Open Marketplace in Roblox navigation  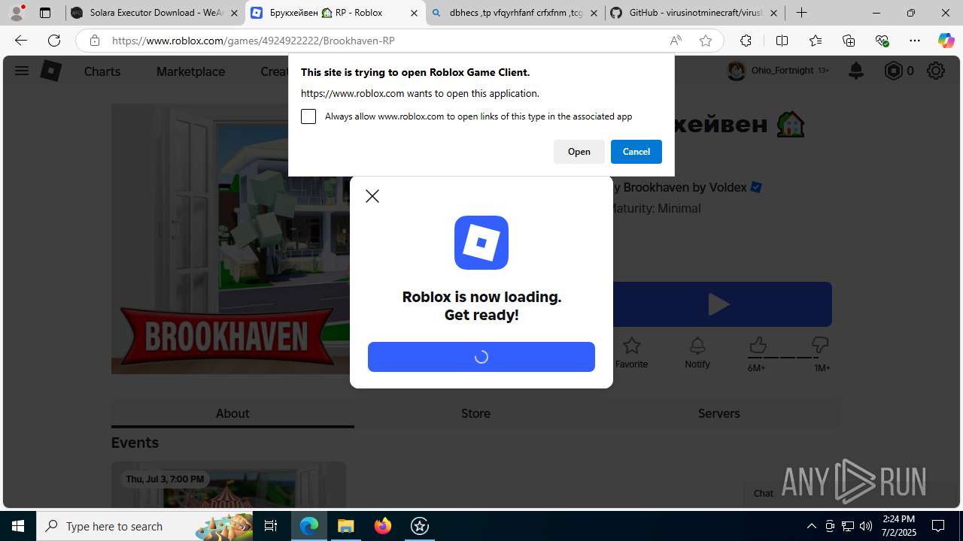point(190,71)
